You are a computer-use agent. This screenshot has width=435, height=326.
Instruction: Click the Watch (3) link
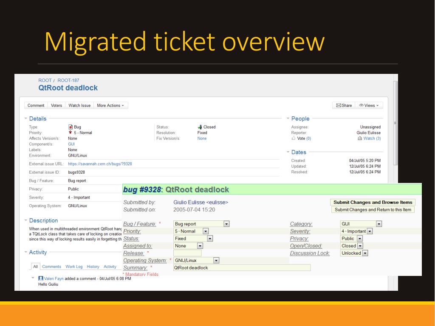(x=372, y=138)
